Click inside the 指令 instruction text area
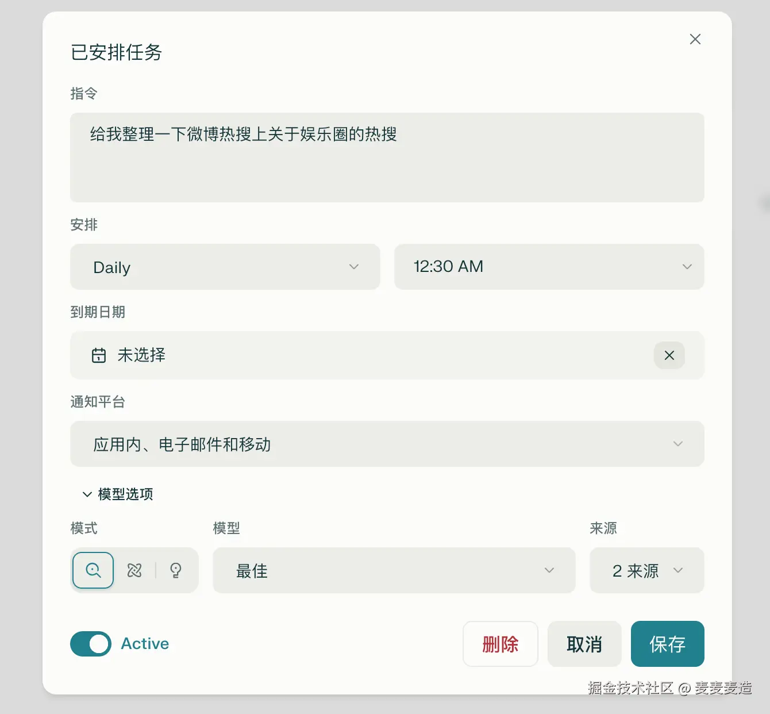The image size is (770, 714). [x=387, y=158]
